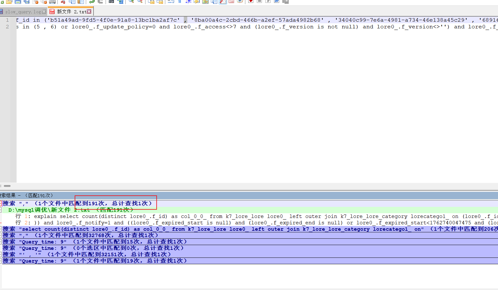Toggle file monitoring with the eye icon
The image size is (498, 290).
(x=240, y=2)
